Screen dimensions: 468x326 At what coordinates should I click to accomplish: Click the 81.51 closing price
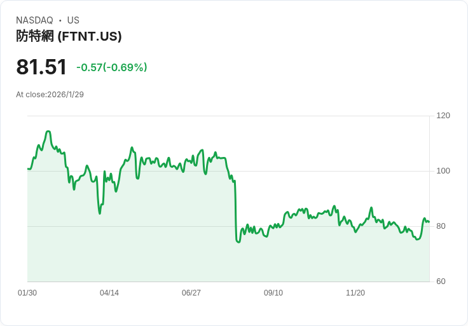[41, 67]
